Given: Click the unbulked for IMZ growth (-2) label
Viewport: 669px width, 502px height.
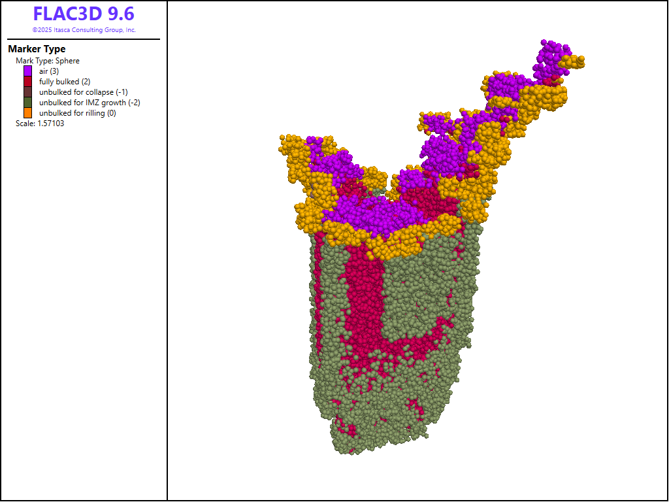Looking at the screenshot, I should (90, 103).
